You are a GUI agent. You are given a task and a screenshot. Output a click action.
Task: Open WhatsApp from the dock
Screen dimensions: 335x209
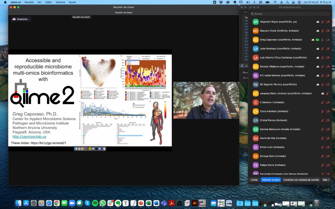[102, 203]
